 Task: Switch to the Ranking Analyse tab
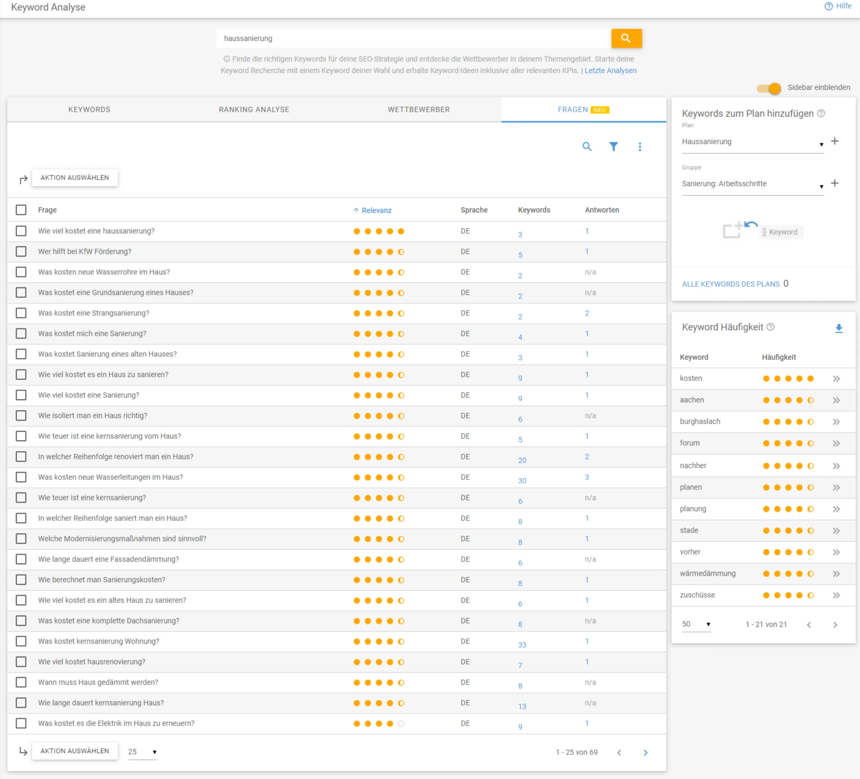tap(254, 109)
